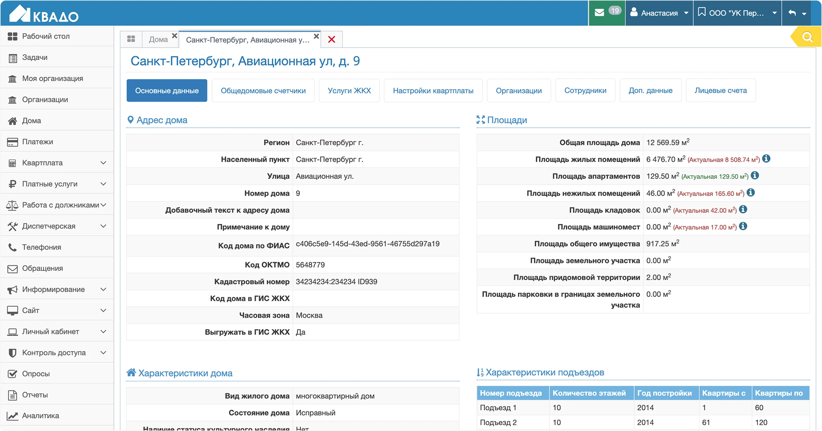Viewport: 822px width, 431px height.
Task: Click info icon next to parking spaces area
Action: [743, 227]
